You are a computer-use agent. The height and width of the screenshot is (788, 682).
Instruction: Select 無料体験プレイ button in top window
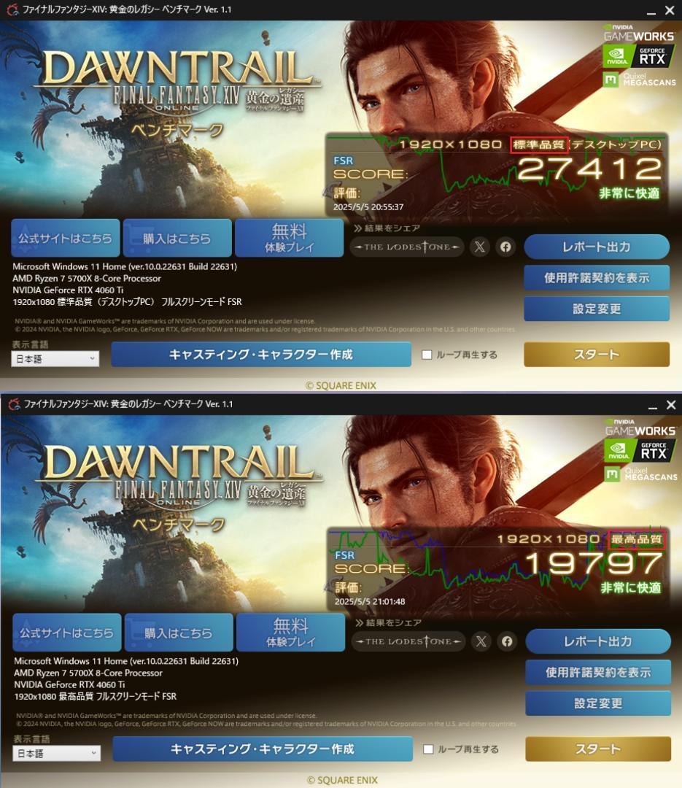[x=289, y=238]
